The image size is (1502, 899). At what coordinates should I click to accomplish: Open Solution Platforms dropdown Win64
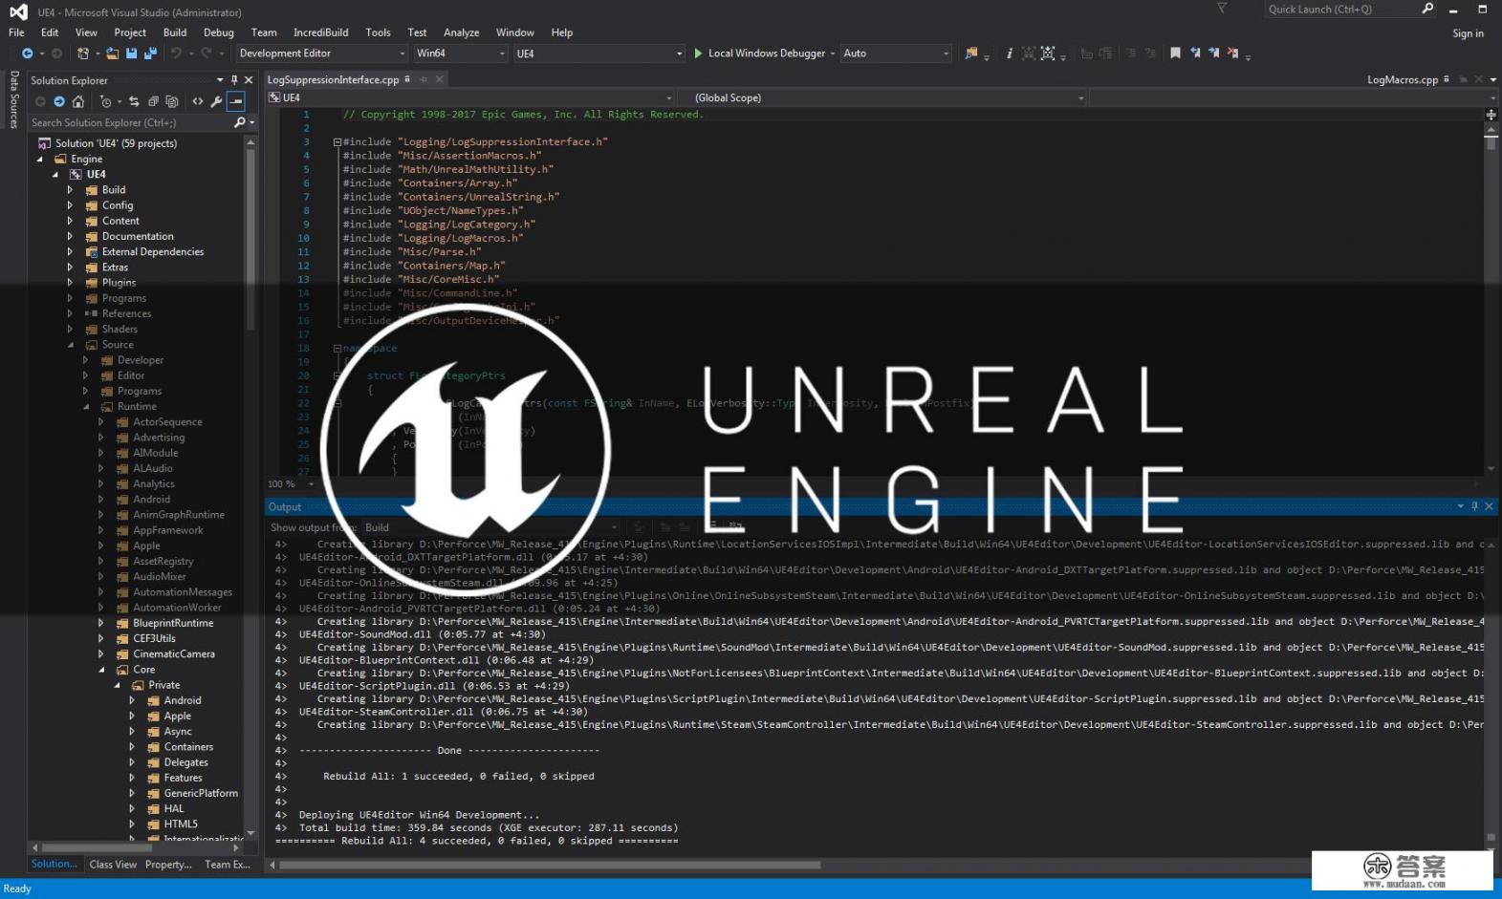(461, 54)
